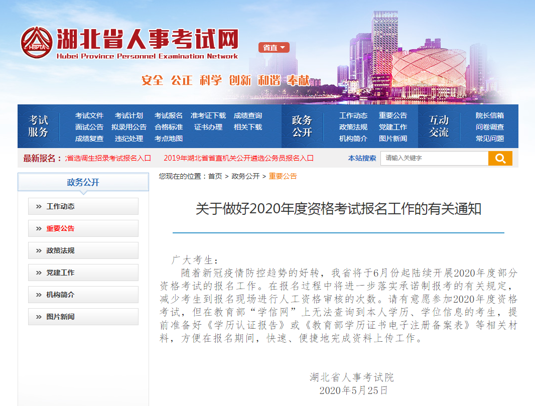The width and height of the screenshot is (535, 406).
Task: Click the 政务公开 sidebar header
Action: click(83, 182)
